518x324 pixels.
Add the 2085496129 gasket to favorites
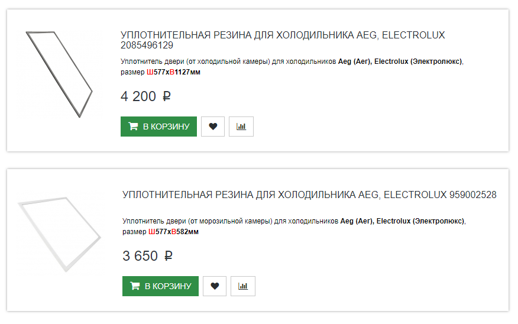click(x=213, y=127)
